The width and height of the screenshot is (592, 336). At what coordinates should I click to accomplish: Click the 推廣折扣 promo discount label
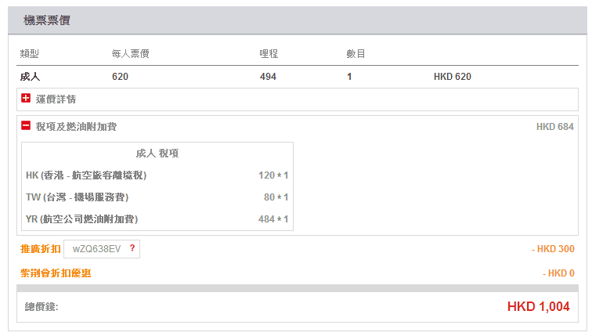tap(40, 249)
